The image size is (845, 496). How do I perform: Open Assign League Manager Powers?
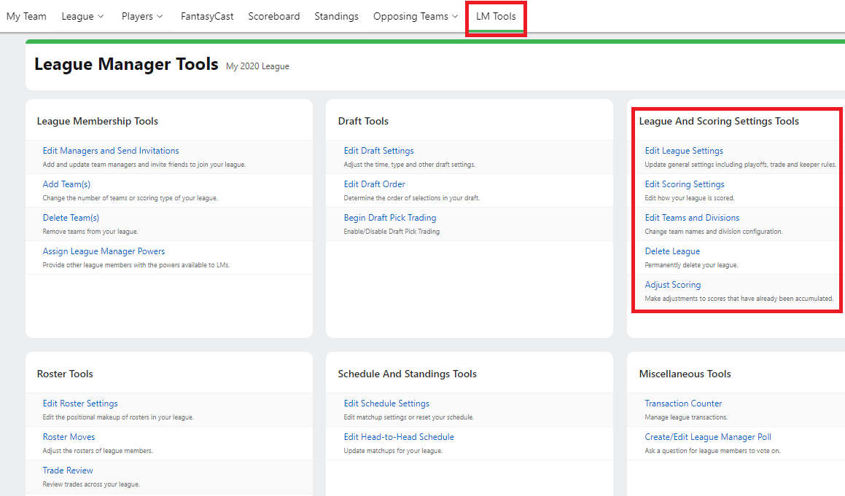point(104,251)
